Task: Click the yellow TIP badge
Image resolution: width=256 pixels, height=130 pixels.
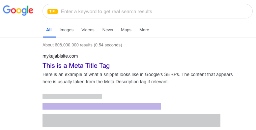Action: (x=52, y=12)
